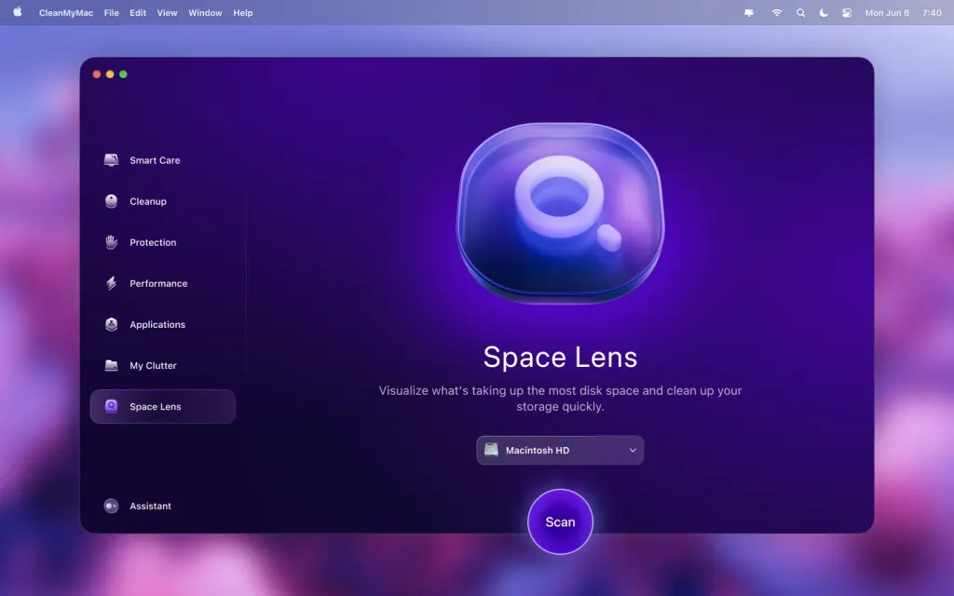Open the Assistant from the bottom sidebar icon
Viewport: 954px width, 596px height.
pyautogui.click(x=112, y=506)
